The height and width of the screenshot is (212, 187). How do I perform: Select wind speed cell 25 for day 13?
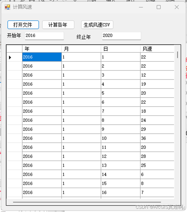pos(157,165)
